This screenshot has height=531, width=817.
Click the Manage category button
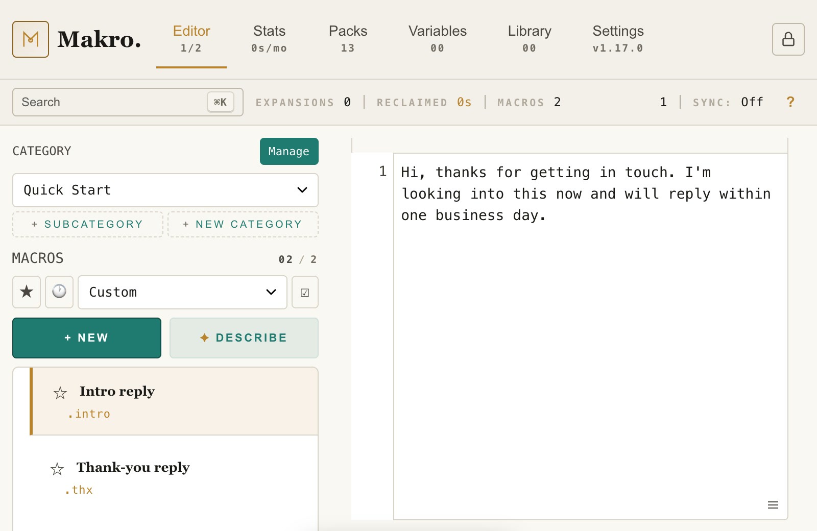pos(289,151)
